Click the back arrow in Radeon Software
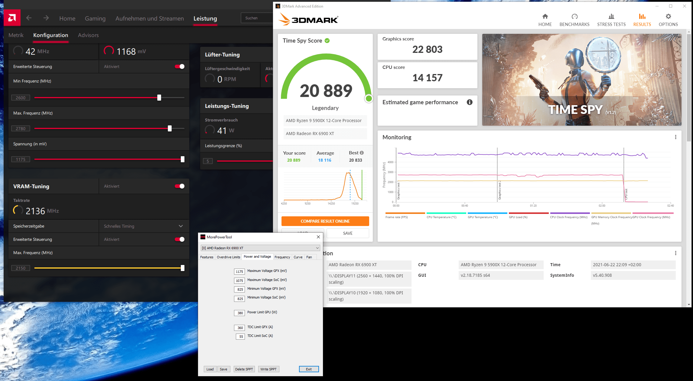Viewport: 693px width, 381px height. (x=29, y=18)
